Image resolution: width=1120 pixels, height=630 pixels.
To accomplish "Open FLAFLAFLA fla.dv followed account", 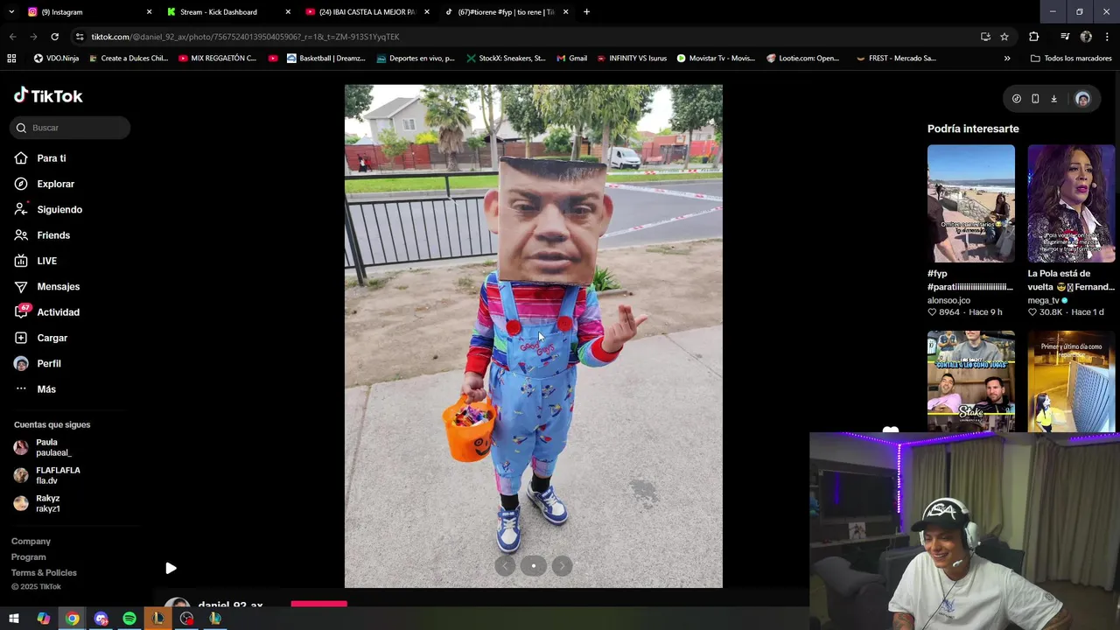I will (x=46, y=475).
